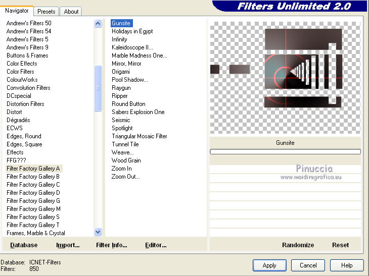
Task: Randomize the filter settings
Action: [298, 245]
